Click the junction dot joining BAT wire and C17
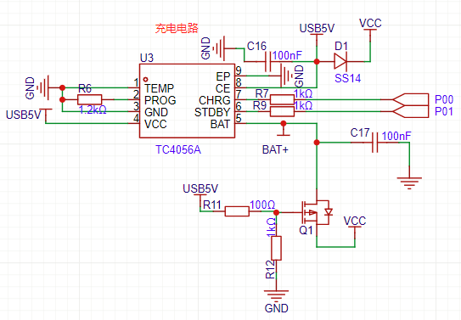 pos(317,143)
